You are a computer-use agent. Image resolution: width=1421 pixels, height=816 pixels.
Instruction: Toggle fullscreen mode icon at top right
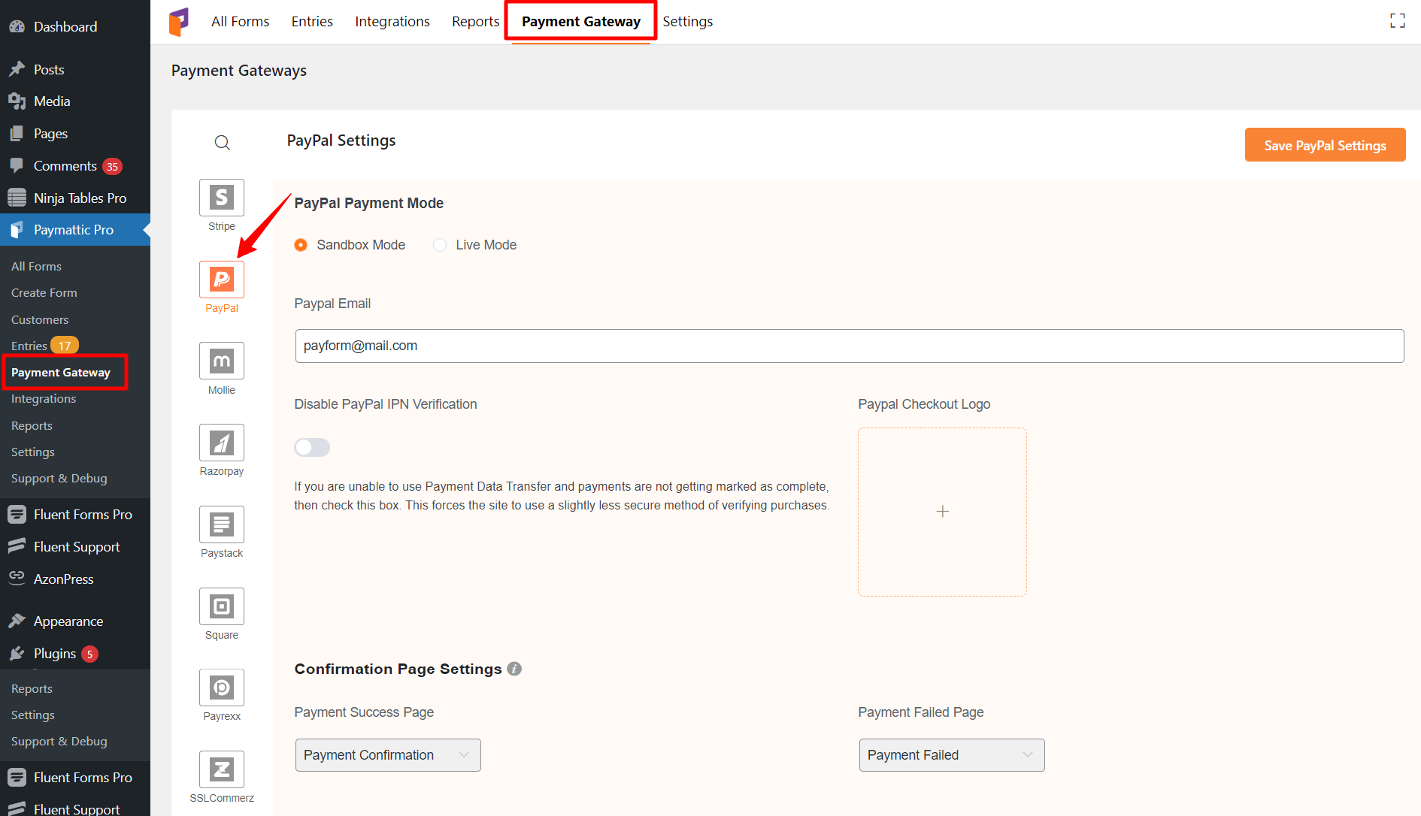(x=1398, y=21)
